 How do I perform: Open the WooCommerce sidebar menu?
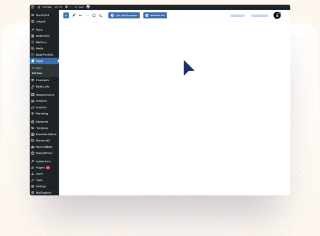(x=44, y=95)
